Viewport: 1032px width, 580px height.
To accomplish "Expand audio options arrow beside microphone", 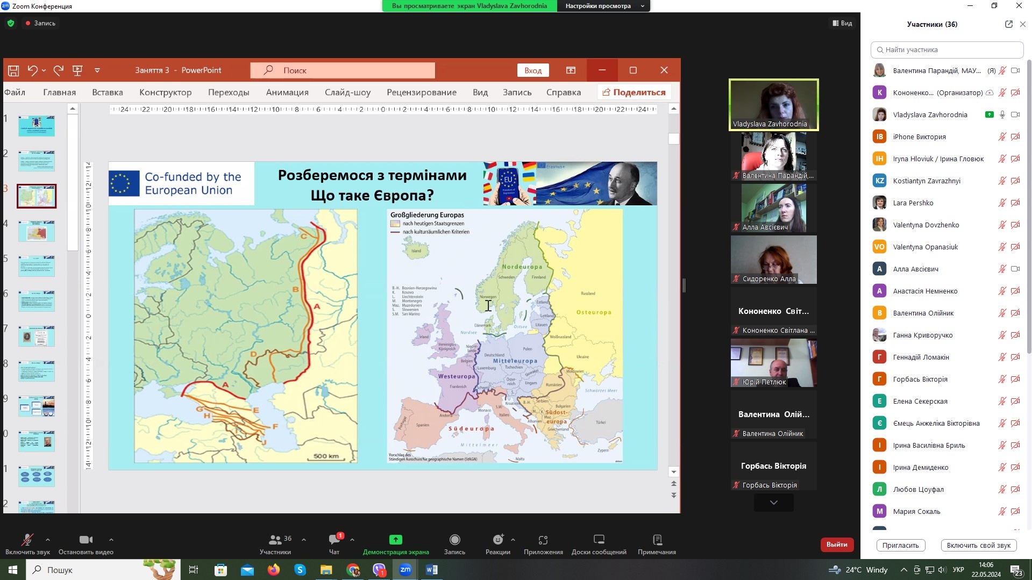I will point(48,539).
